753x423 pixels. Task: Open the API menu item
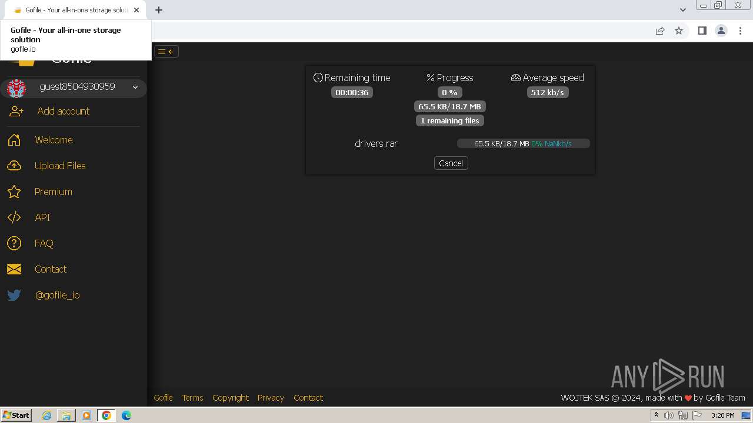tap(42, 217)
